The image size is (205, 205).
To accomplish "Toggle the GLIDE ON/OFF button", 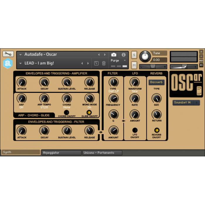I will (89, 112).
